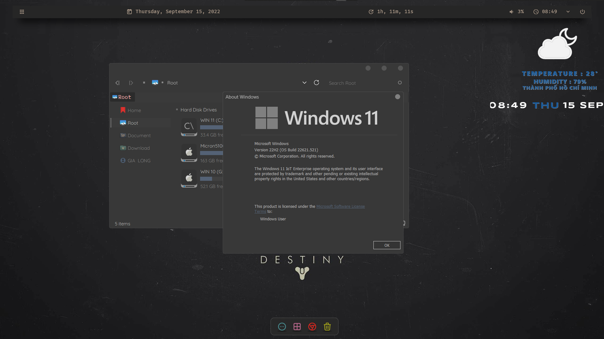The width and height of the screenshot is (604, 339).
Task: Expand the chevron next to the top-bar clock
Action: click(x=568, y=12)
